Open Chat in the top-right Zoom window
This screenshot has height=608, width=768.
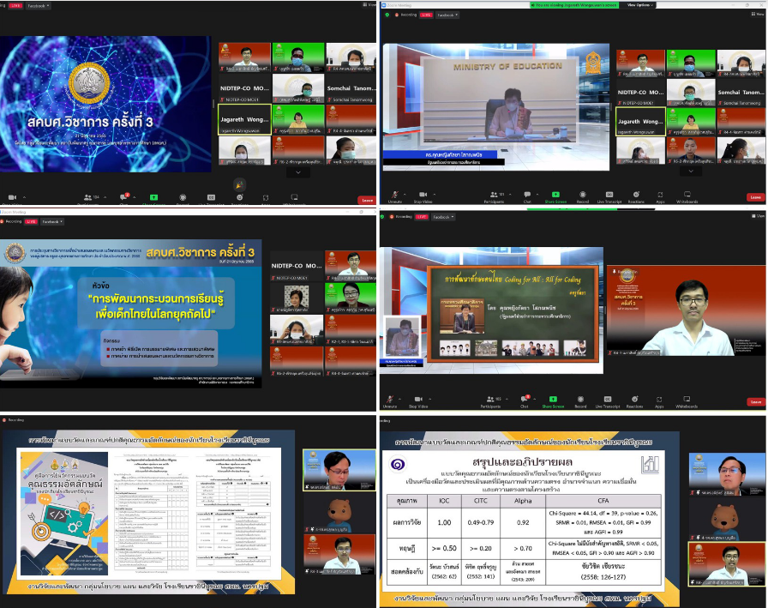click(527, 196)
